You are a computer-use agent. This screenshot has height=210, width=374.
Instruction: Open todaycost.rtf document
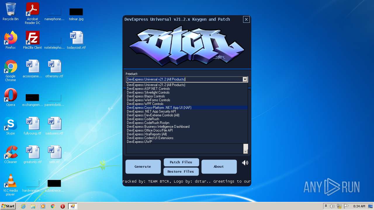(76, 40)
